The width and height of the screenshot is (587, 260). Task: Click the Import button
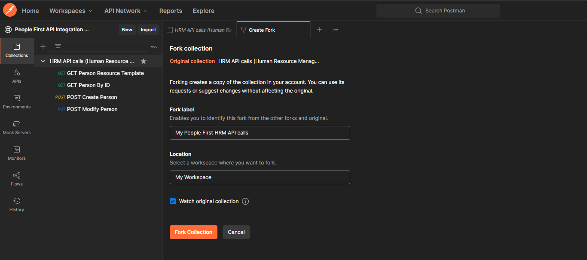tap(148, 29)
